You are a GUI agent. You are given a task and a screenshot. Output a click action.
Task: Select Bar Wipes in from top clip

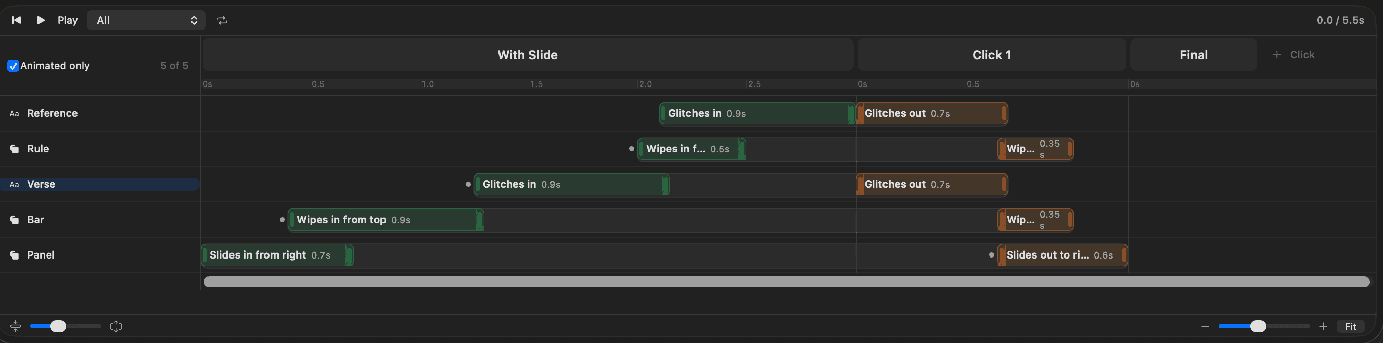point(386,219)
